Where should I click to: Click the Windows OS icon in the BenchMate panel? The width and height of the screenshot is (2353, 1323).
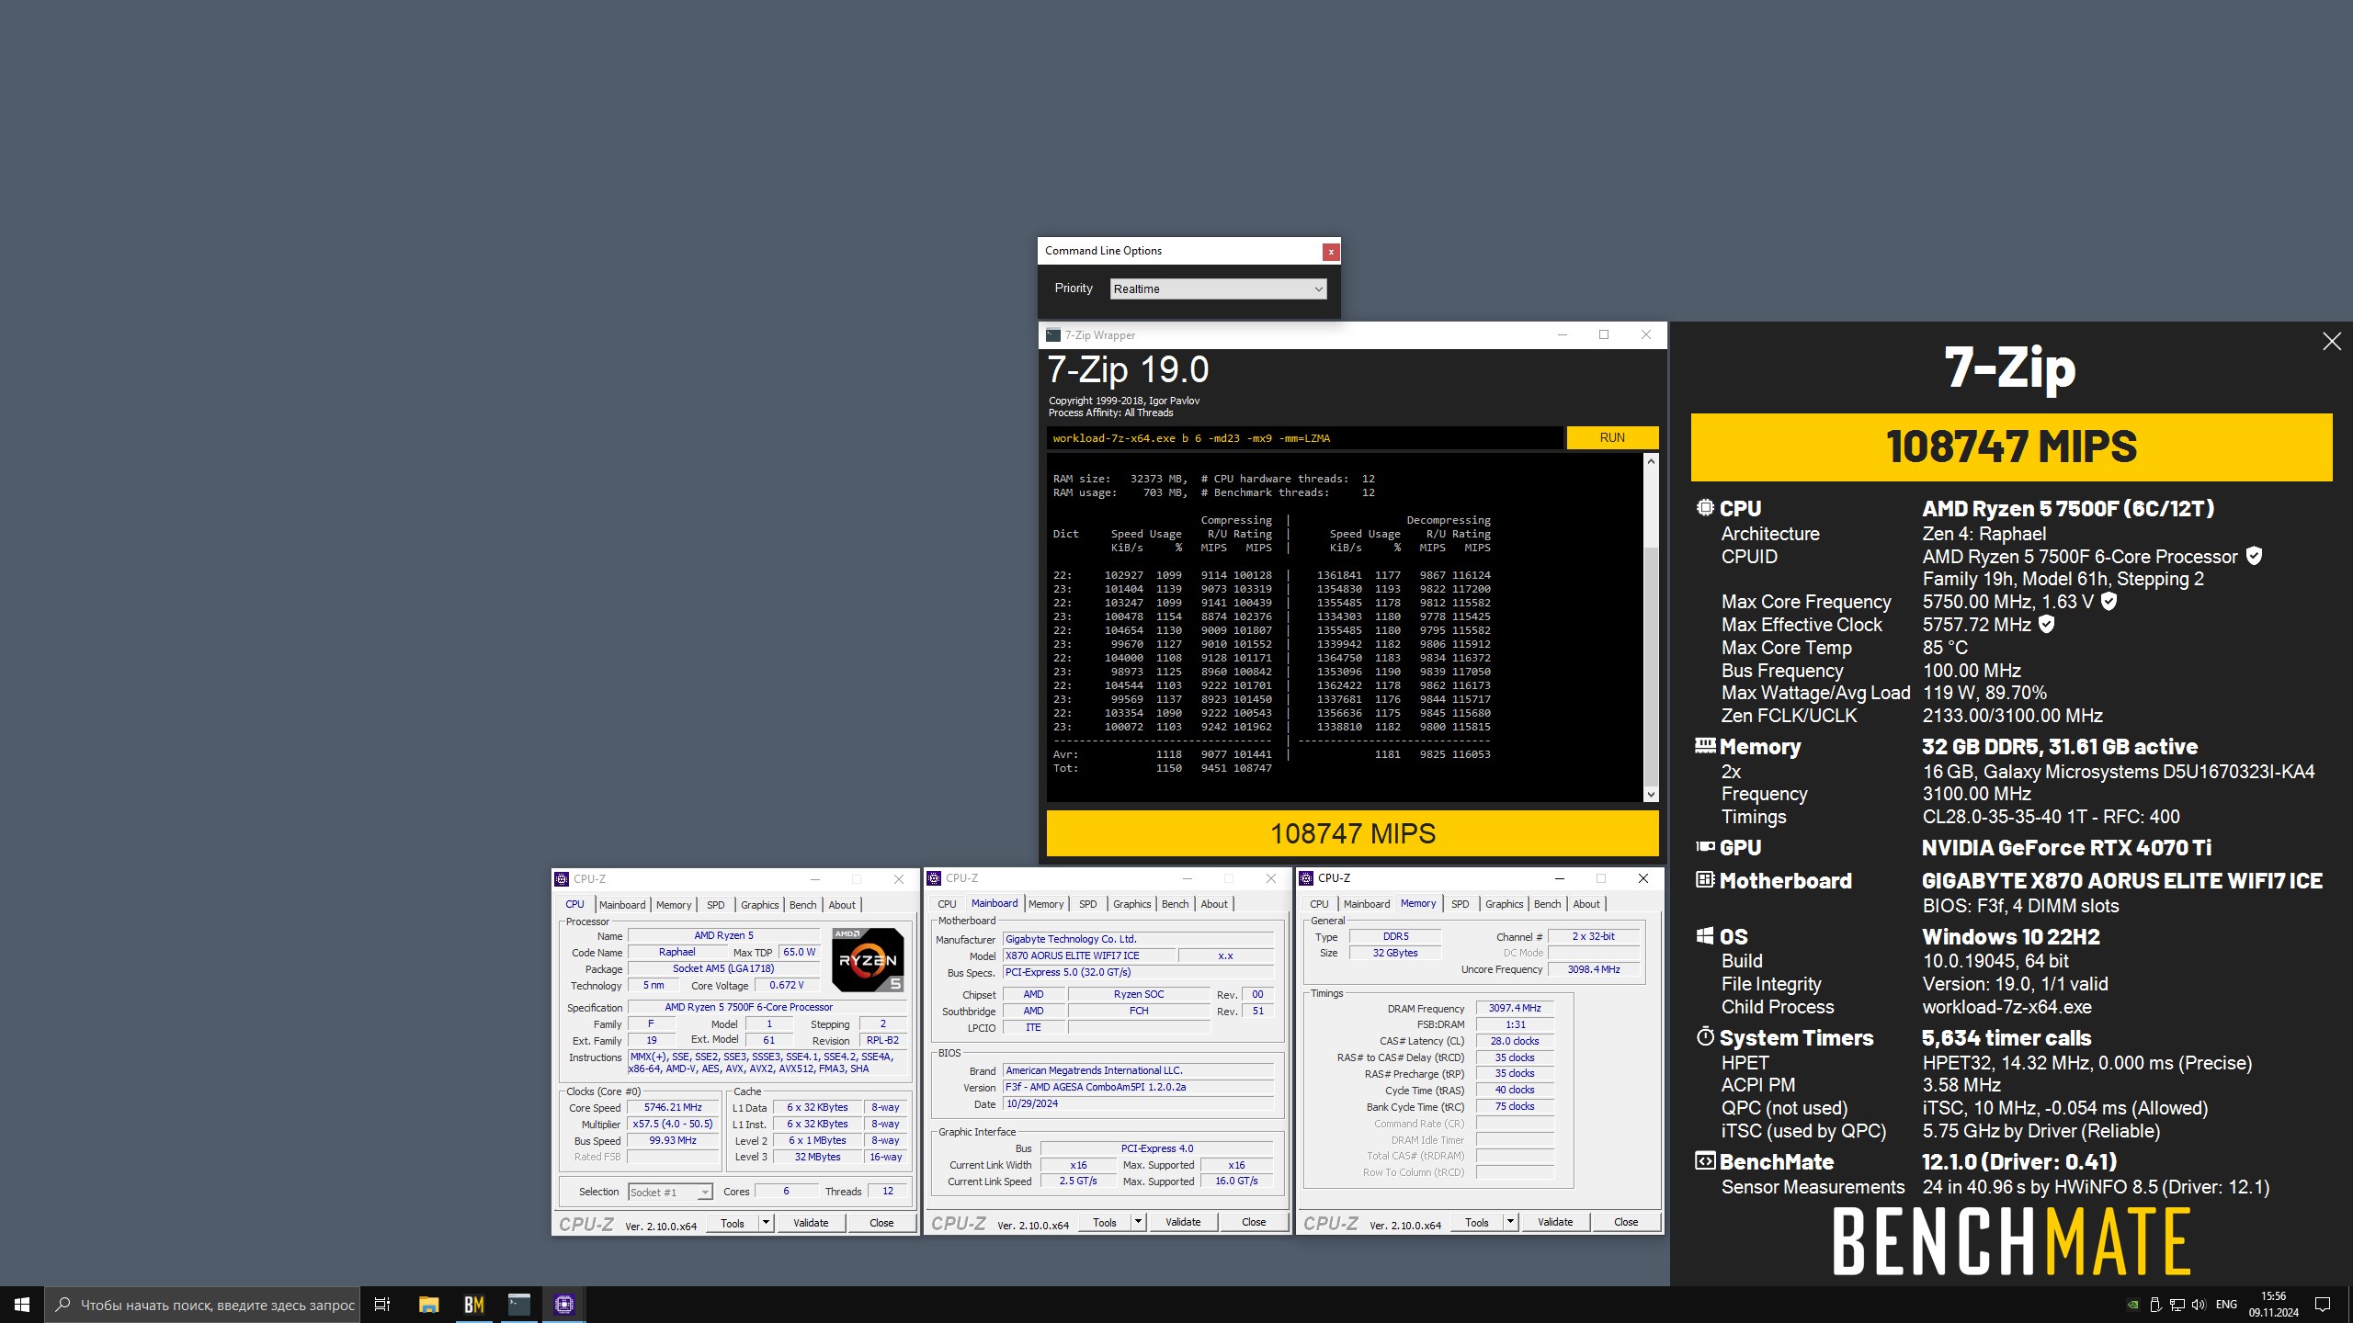point(1705,936)
